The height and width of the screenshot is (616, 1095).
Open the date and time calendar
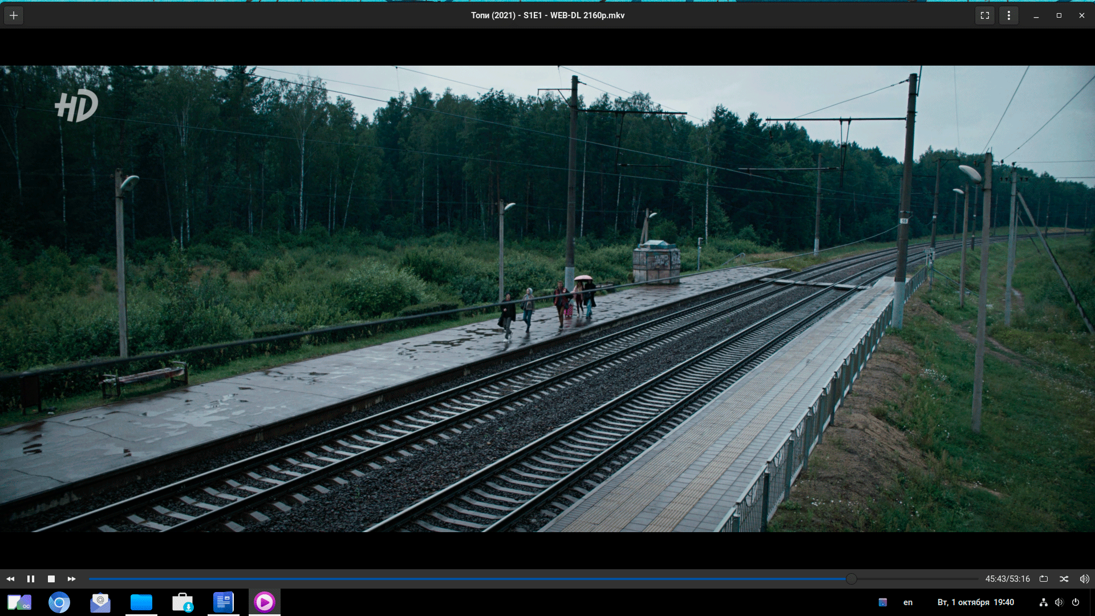click(975, 602)
